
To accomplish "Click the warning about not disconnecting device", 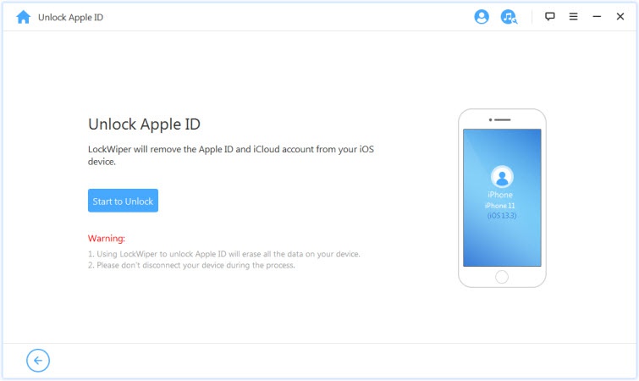I will click(x=191, y=265).
